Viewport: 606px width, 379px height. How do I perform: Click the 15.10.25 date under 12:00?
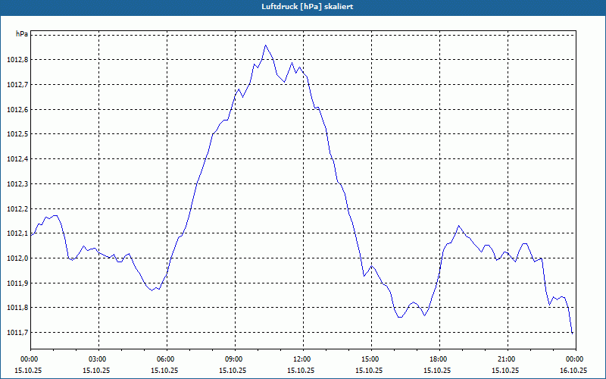(301, 370)
